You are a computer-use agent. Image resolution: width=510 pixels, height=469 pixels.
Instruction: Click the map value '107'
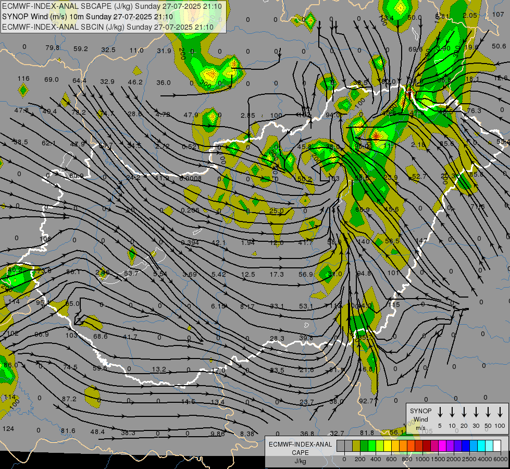498,14
